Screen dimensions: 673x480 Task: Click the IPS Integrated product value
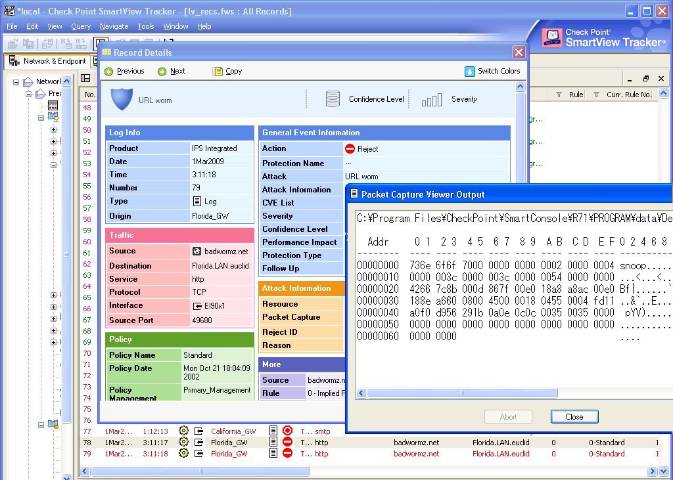(x=214, y=148)
